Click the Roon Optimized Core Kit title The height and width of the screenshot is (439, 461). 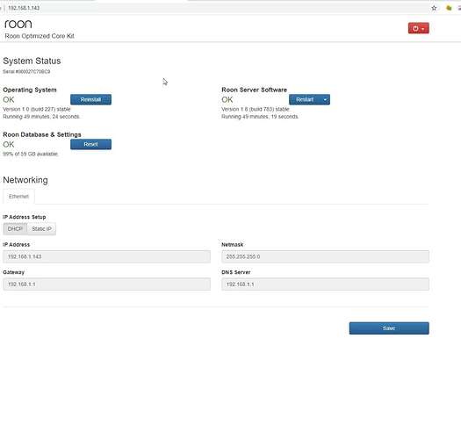(x=40, y=36)
